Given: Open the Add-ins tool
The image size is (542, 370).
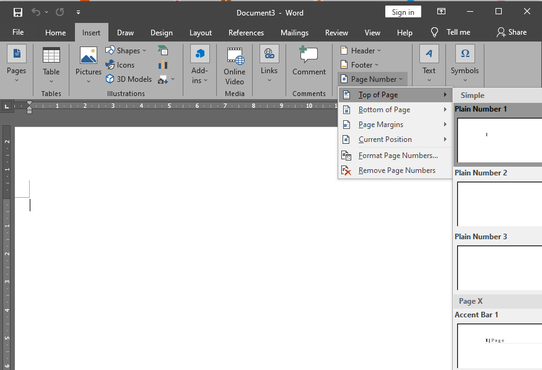Looking at the screenshot, I should pyautogui.click(x=199, y=65).
